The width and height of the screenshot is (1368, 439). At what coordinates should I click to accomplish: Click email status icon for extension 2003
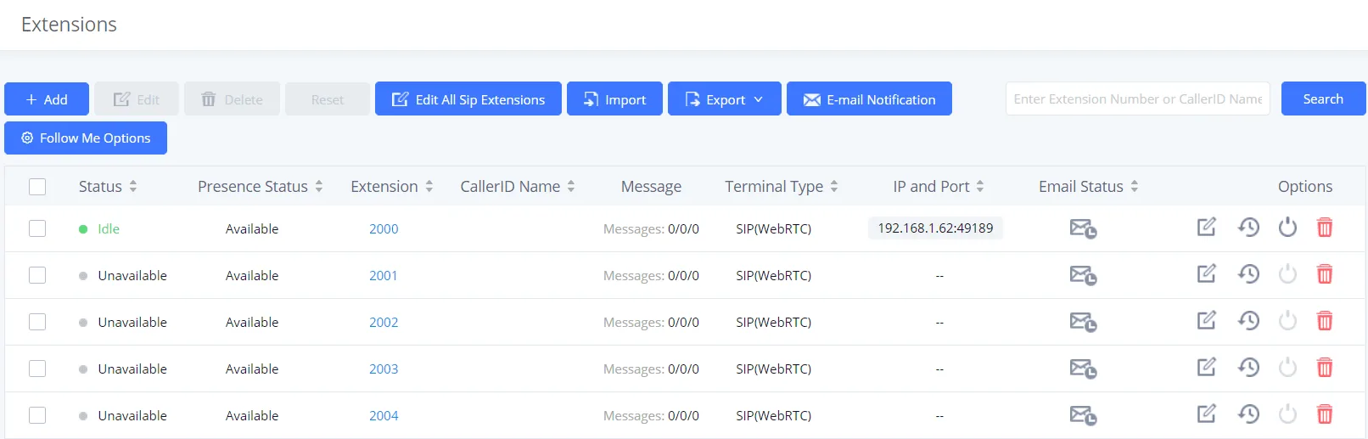point(1082,369)
